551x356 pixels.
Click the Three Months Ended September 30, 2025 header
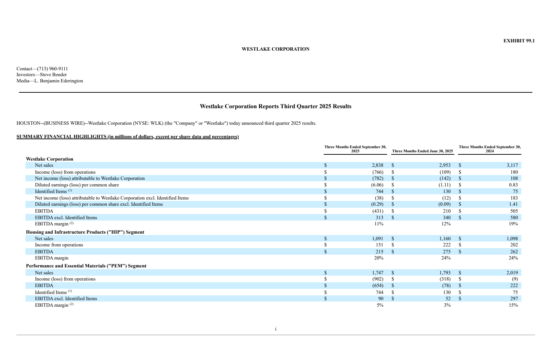(x=355, y=149)
